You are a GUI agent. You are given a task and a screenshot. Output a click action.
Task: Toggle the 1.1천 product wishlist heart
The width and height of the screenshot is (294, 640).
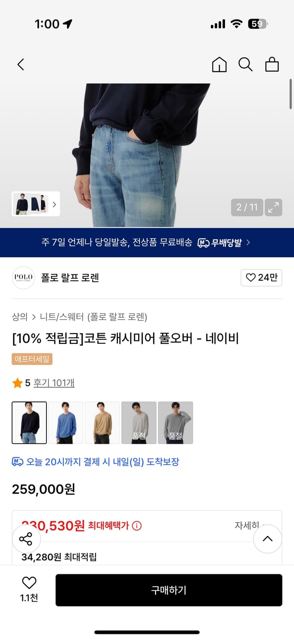point(29,589)
